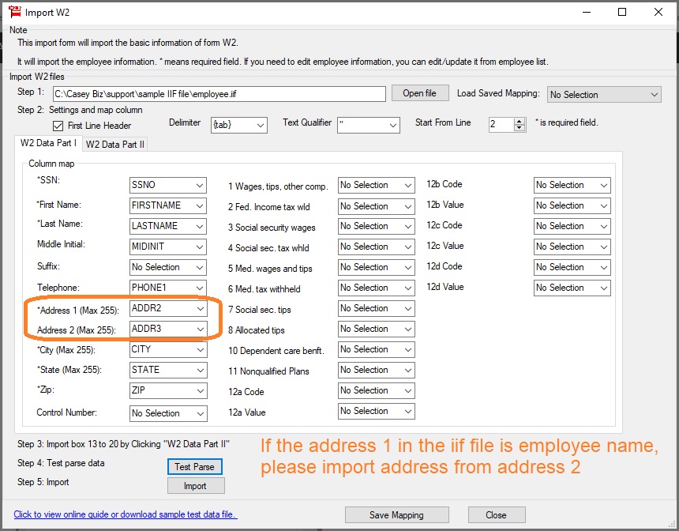
Task: Switch to the W2 Data Part II tab
Action: click(x=114, y=144)
